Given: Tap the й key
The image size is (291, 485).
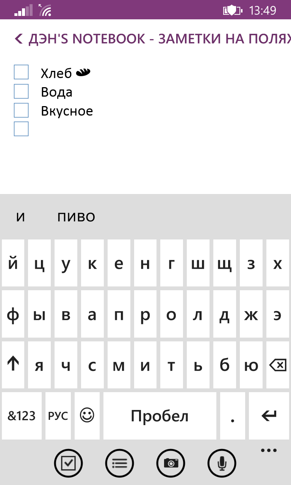Looking at the screenshot, I should pos(13,263).
